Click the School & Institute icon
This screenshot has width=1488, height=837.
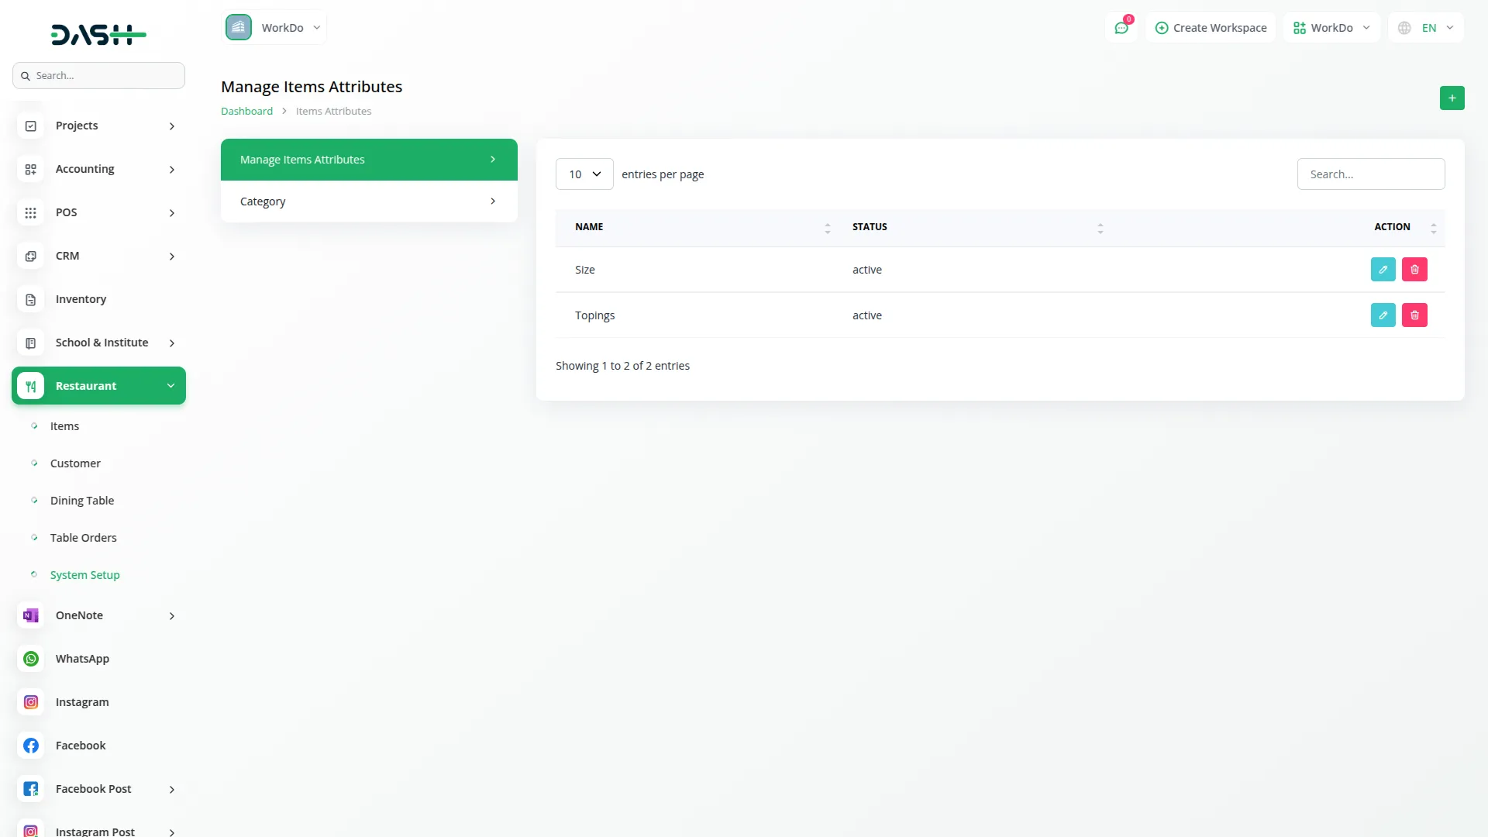coord(31,343)
